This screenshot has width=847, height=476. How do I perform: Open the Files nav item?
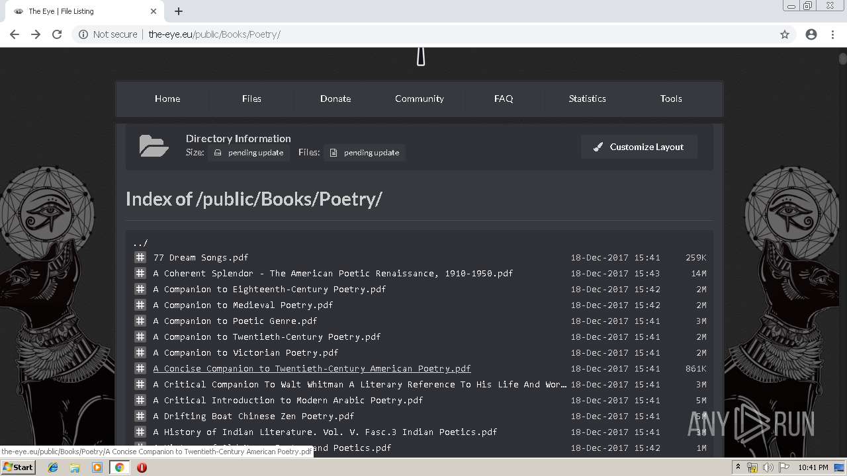coord(251,99)
